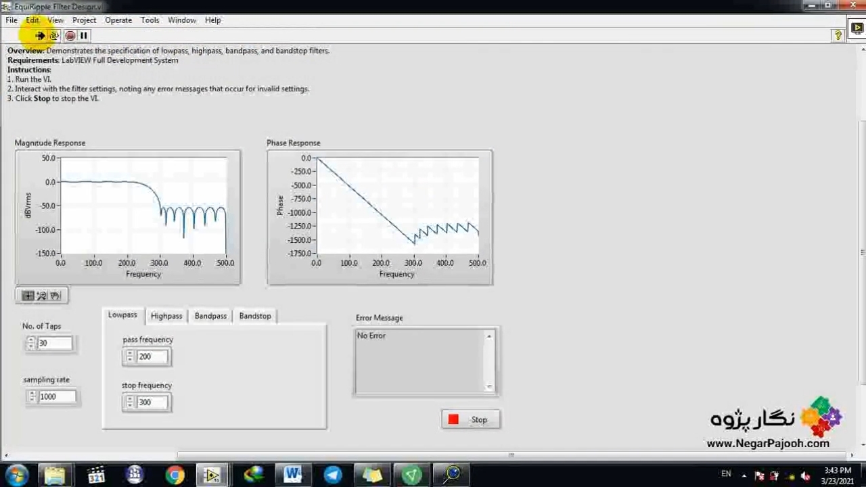Click the Abort Execution red button
The height and width of the screenshot is (487, 866).
[x=70, y=36]
